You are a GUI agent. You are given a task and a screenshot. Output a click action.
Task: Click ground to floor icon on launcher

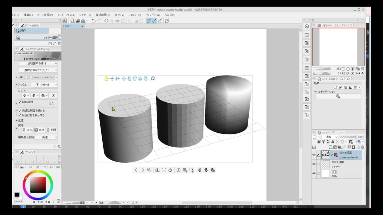pos(170,170)
